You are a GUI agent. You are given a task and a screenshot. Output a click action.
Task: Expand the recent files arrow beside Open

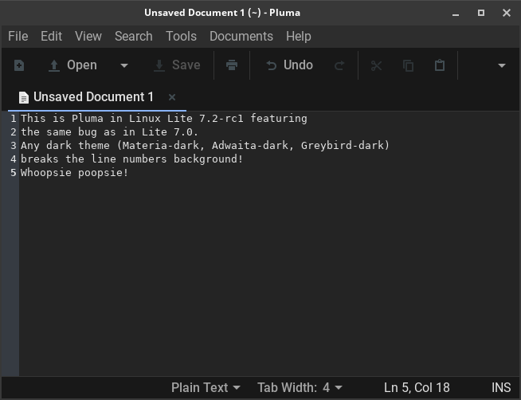123,65
